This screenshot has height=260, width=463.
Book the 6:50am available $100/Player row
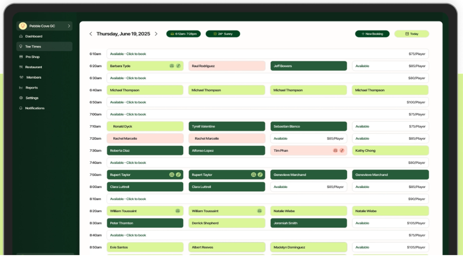pos(268,102)
